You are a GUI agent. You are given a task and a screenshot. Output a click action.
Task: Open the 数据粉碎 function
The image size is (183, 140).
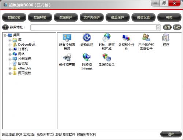[x=66, y=18]
